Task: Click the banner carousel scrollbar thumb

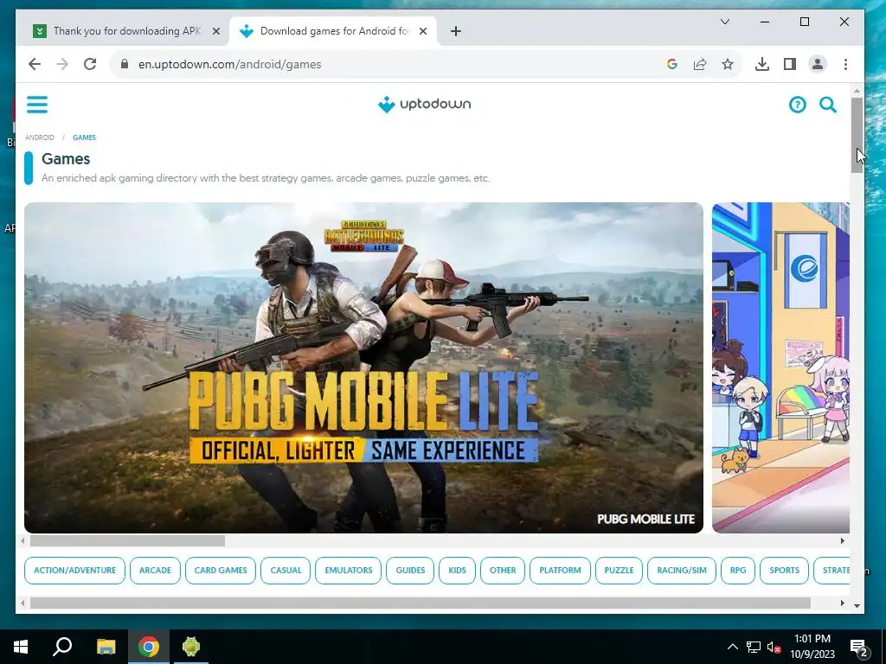Action: point(127,541)
